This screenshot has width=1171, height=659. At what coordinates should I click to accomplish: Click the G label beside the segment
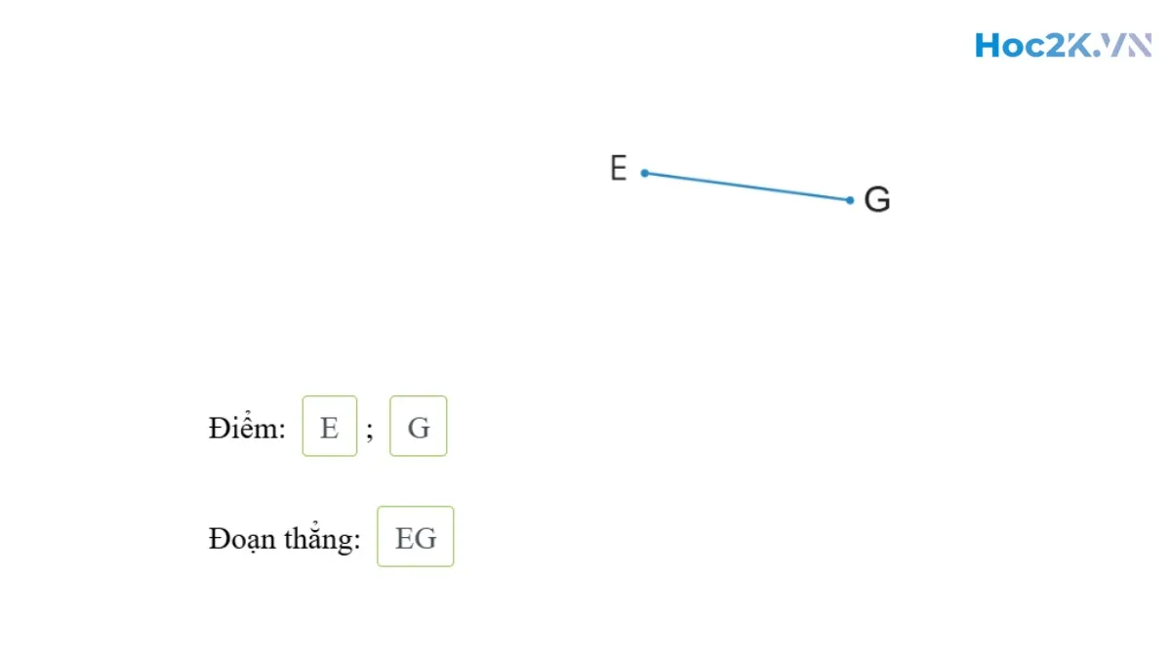point(877,200)
